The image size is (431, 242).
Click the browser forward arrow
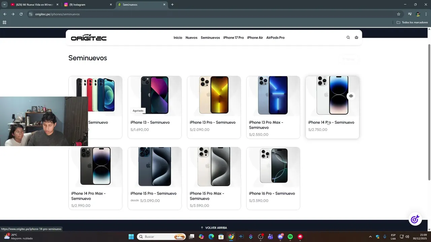point(13,14)
